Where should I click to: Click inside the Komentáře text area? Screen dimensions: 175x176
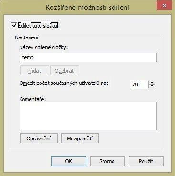(88, 116)
